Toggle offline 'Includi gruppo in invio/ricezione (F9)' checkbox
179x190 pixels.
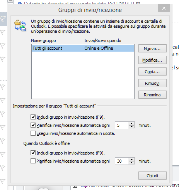point(33,153)
